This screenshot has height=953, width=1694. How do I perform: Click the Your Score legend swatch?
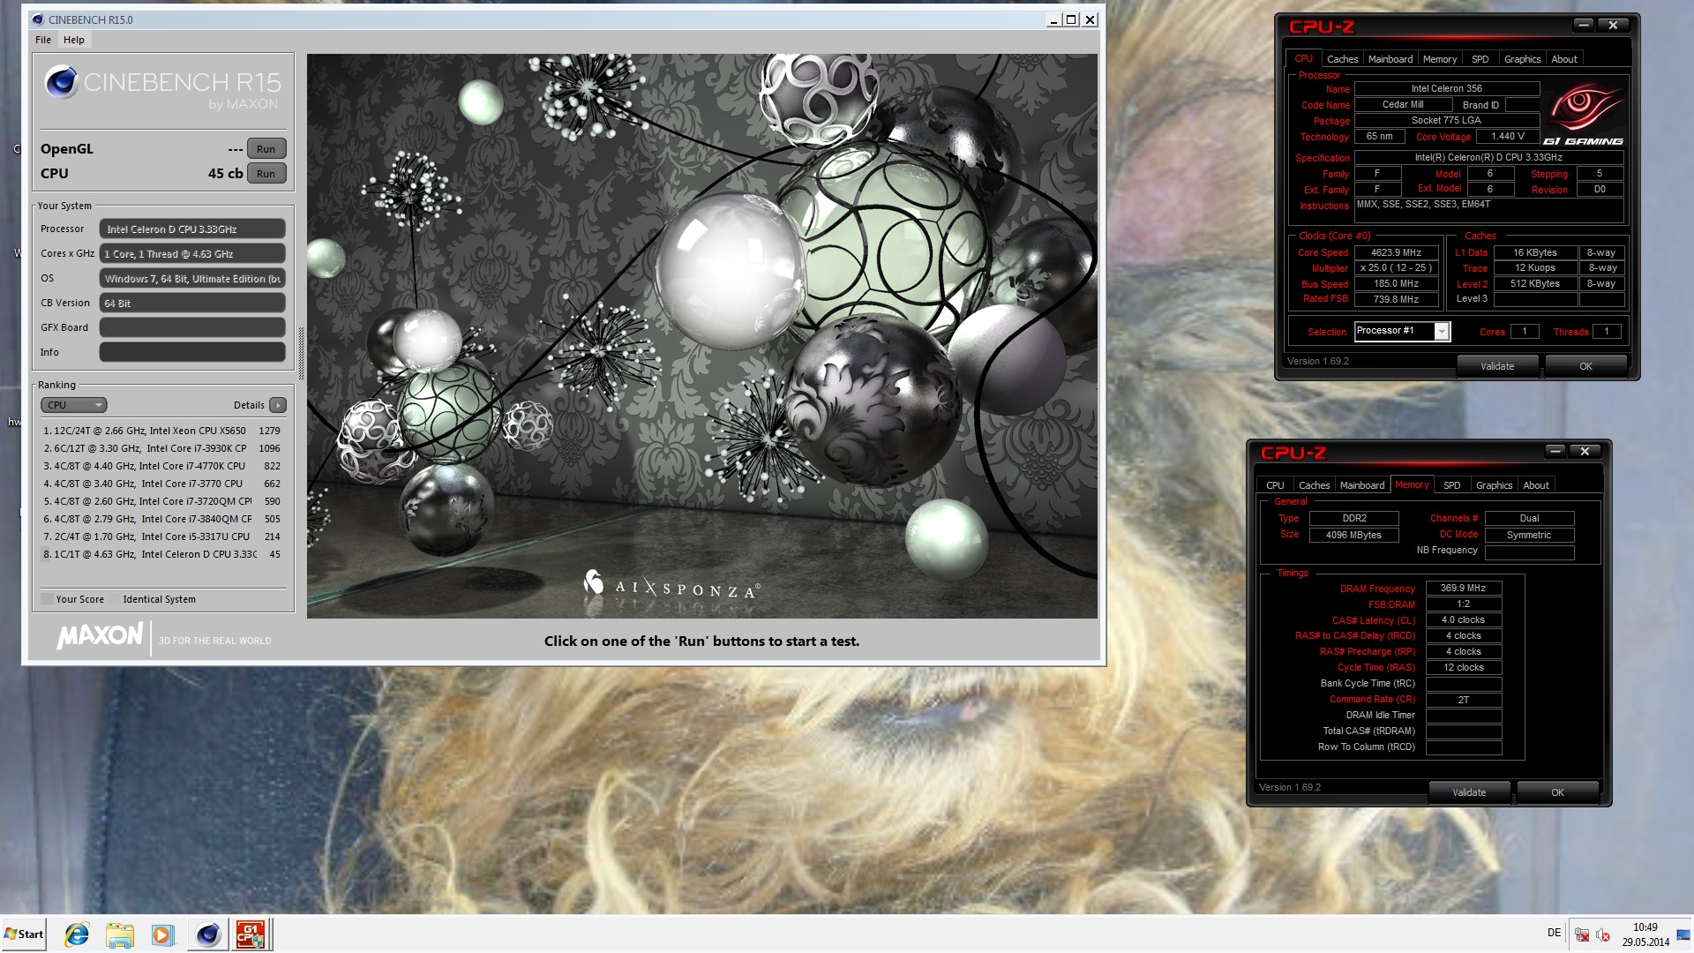[47, 599]
